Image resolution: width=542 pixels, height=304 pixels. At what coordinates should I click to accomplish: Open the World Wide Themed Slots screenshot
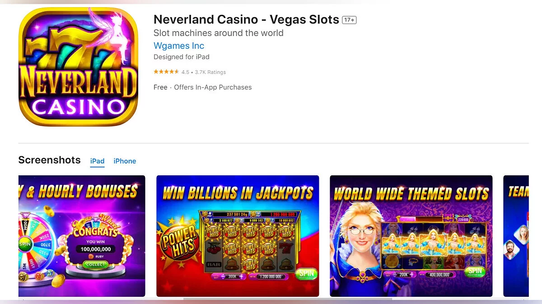click(x=411, y=236)
